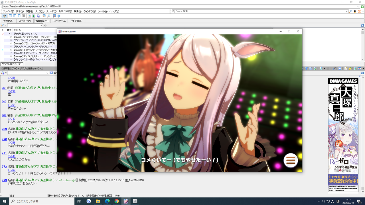
Task: Expand the URL address bar dropdown
Action: [x=358, y=7]
